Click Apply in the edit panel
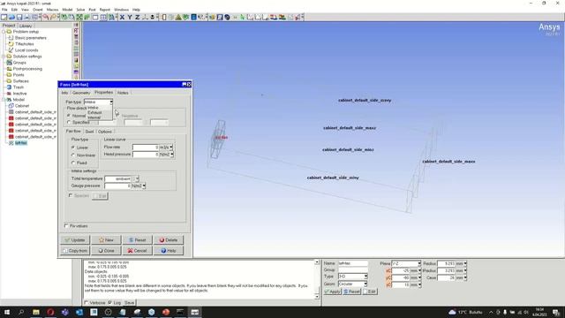Screen dimensions: 565x318 (332, 291)
